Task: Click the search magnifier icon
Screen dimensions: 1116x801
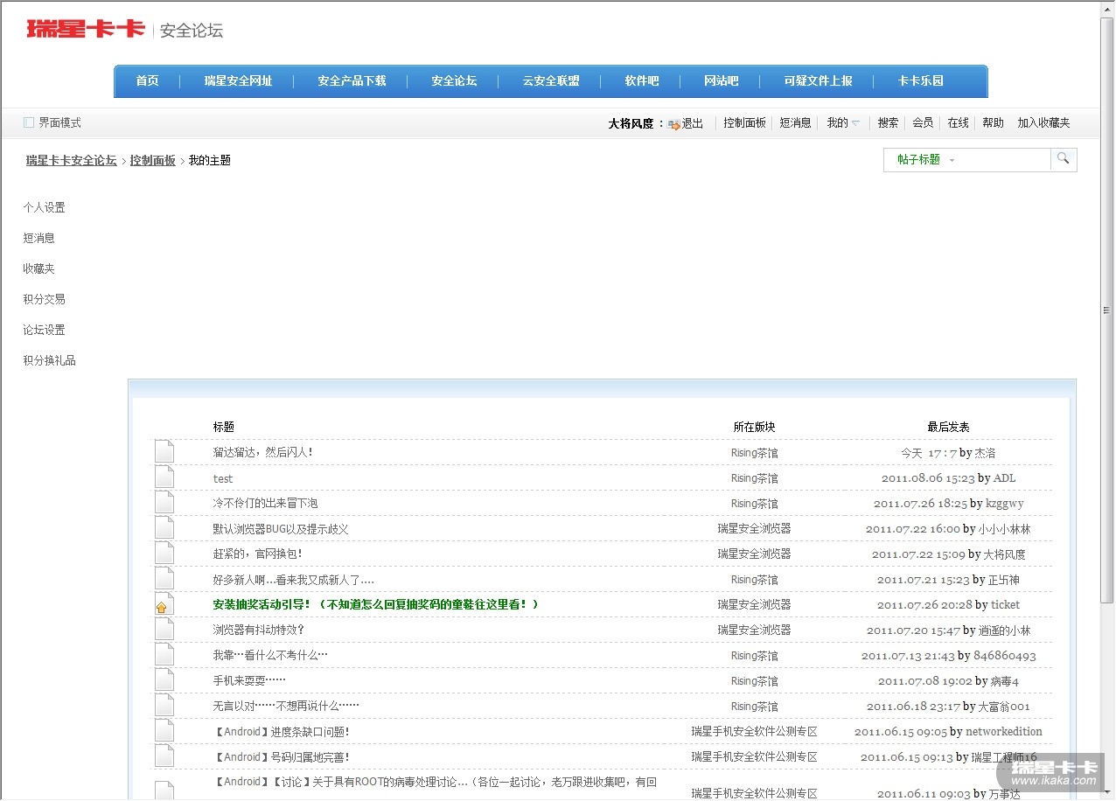Action: (x=1063, y=159)
